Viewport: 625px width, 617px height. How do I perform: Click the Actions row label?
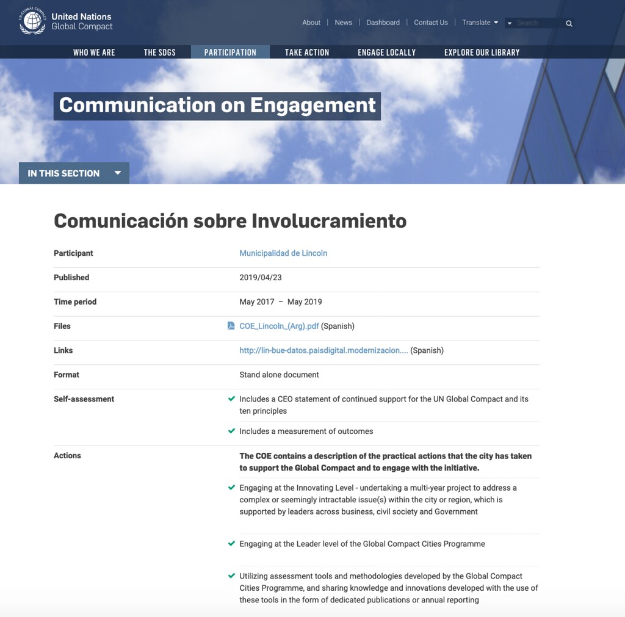click(67, 455)
